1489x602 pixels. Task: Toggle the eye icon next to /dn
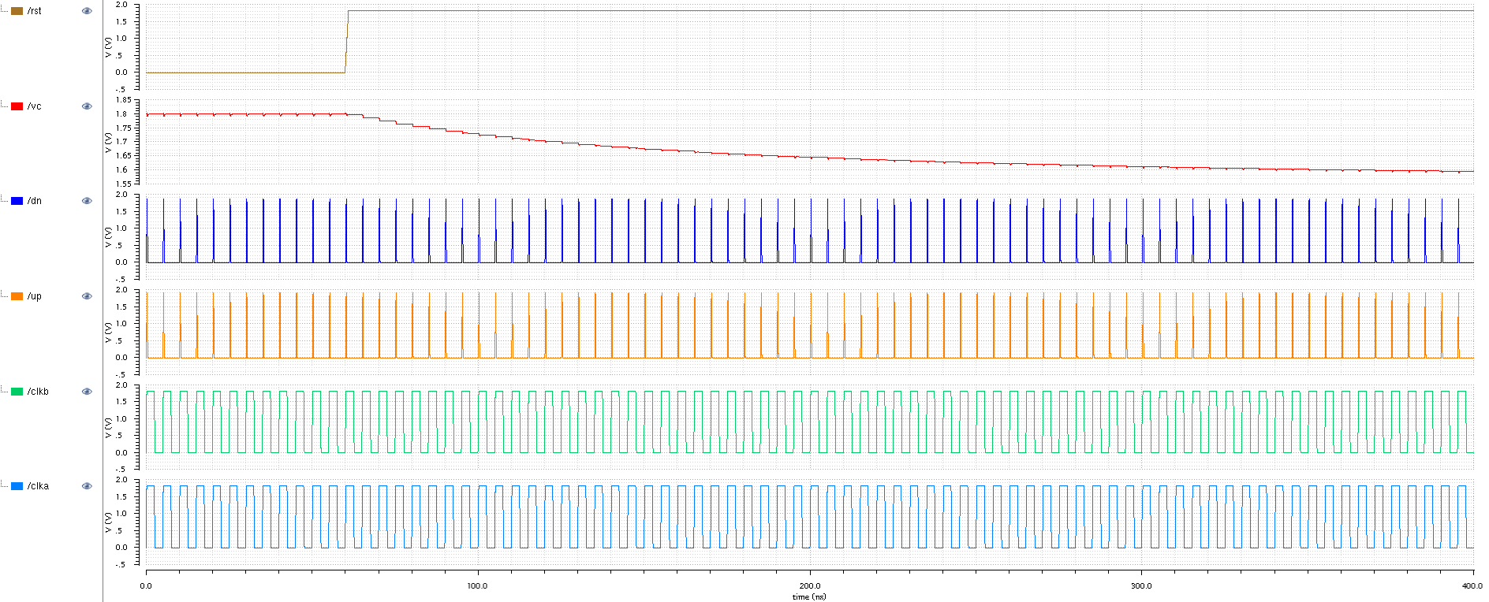point(87,201)
